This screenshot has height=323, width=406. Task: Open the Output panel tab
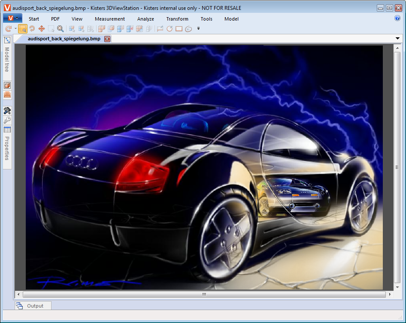pos(33,306)
